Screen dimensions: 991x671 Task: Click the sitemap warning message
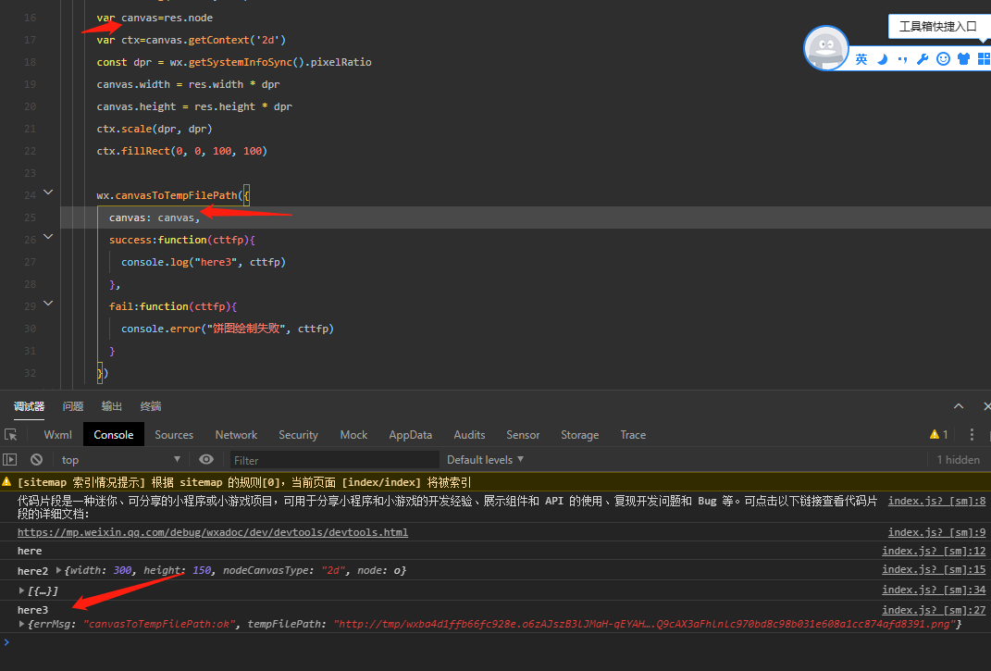[244, 482]
